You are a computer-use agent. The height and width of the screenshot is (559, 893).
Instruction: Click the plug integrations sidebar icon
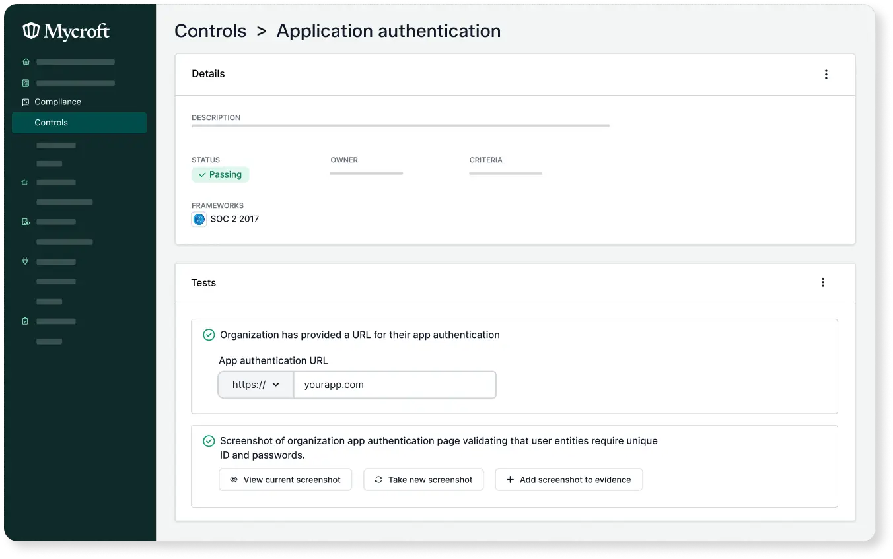[26, 261]
